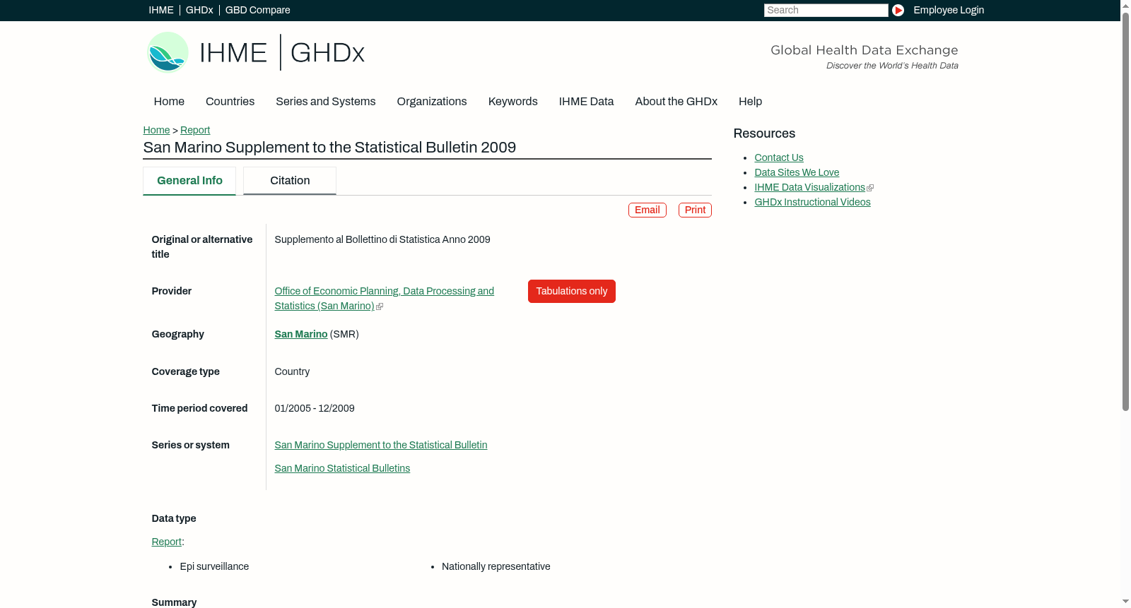Click the Report data type link

tap(166, 542)
